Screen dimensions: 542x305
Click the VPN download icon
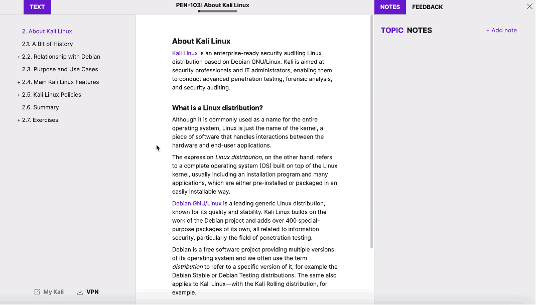(80, 291)
